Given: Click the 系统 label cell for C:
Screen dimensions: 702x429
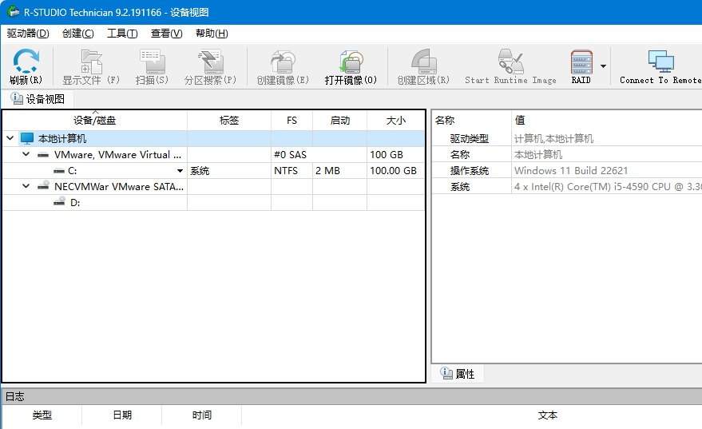Looking at the screenshot, I should tap(229, 171).
